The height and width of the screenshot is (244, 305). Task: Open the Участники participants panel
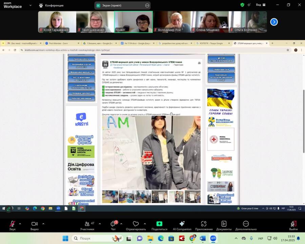(87, 225)
